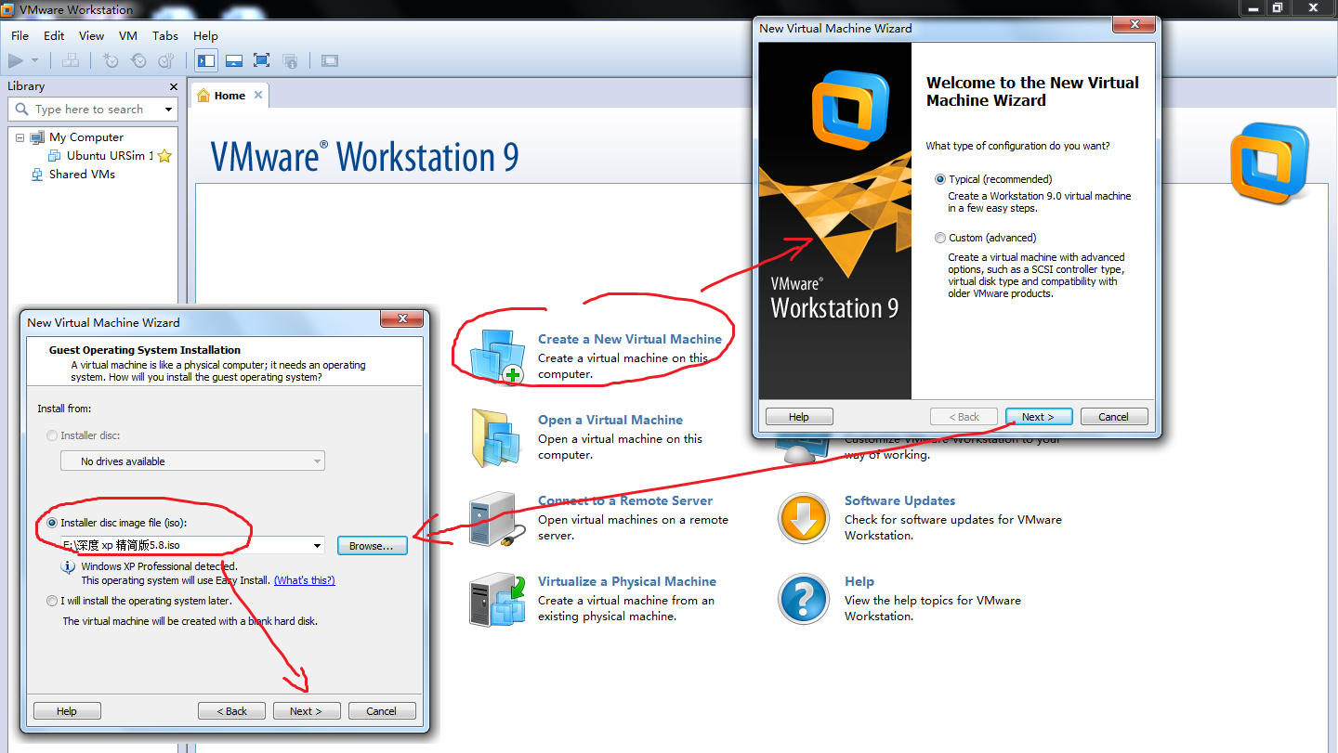
Task: Open the File menu
Action: pyautogui.click(x=20, y=35)
